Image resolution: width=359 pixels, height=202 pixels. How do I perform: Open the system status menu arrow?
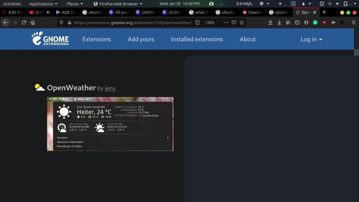point(355,4)
